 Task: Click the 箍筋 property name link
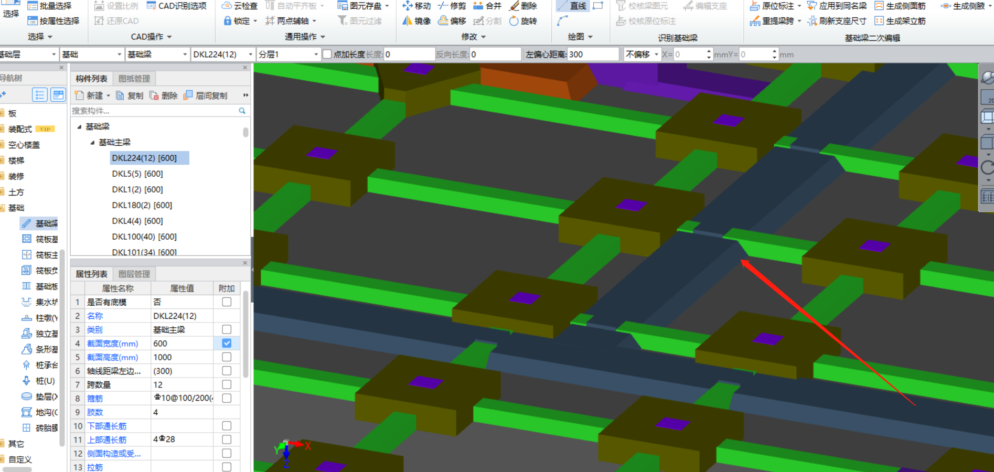click(x=95, y=399)
